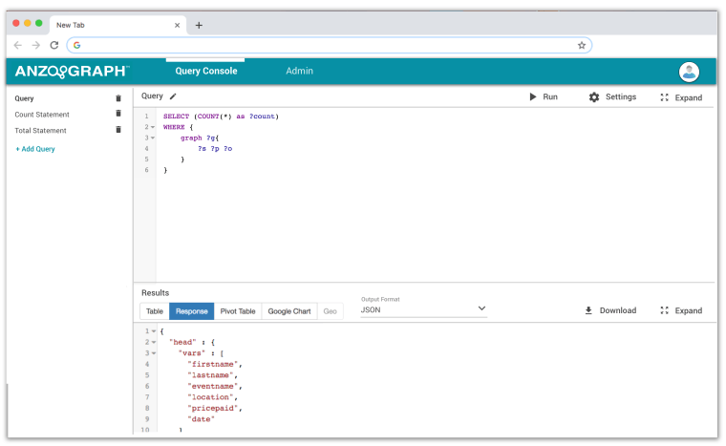Click the "eventname" value in the response
The image size is (726, 446).
(212, 386)
